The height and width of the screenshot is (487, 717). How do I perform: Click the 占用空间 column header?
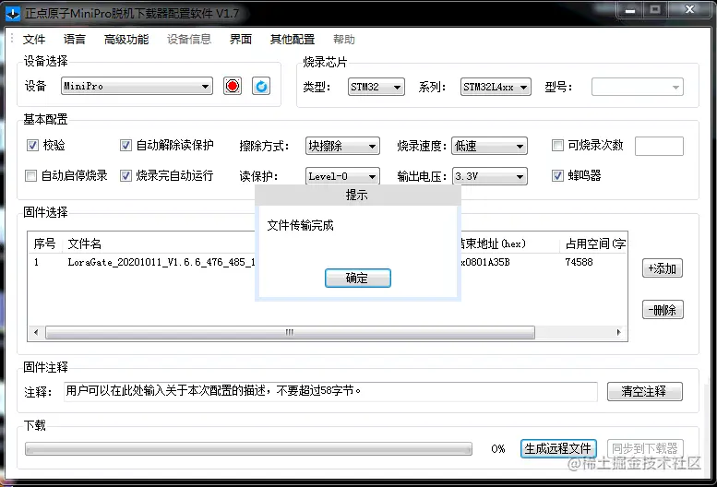(x=595, y=243)
